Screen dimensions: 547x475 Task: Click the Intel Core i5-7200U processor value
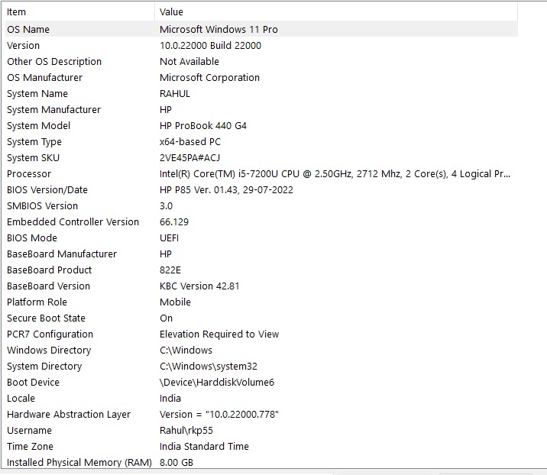click(335, 173)
